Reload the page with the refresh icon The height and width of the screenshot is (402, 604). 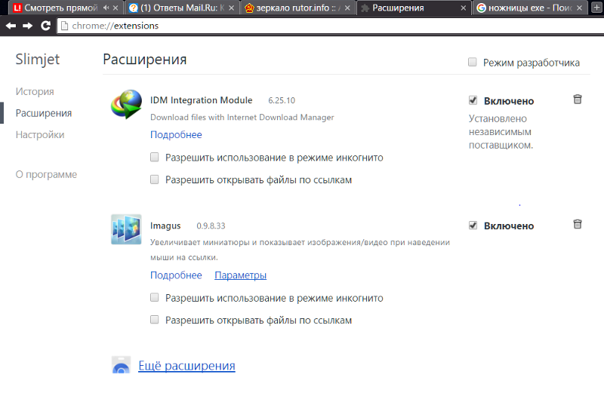coord(46,26)
